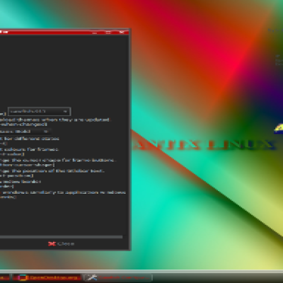Minimize the settings dialog window
Viewport: 283px width, 283px height.
(94, 33)
